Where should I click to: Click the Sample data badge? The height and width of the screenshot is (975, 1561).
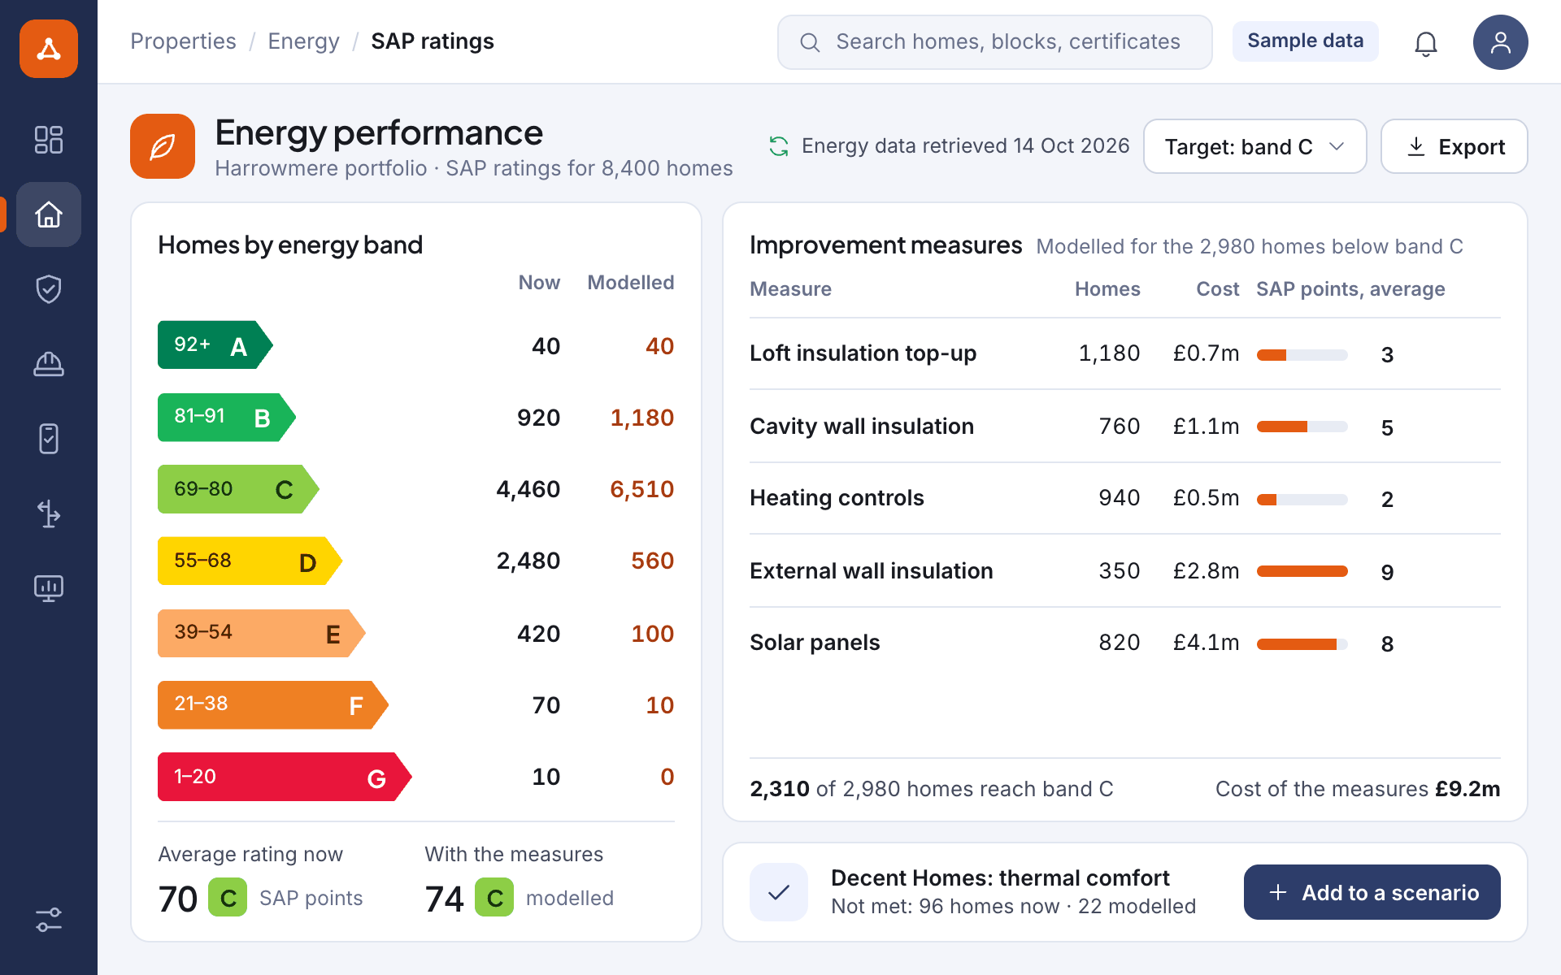pyautogui.click(x=1305, y=41)
